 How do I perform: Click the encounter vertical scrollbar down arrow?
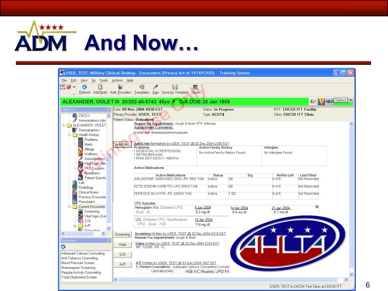[351, 274]
